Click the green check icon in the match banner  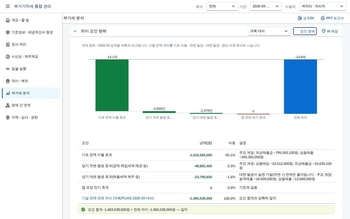point(83,210)
